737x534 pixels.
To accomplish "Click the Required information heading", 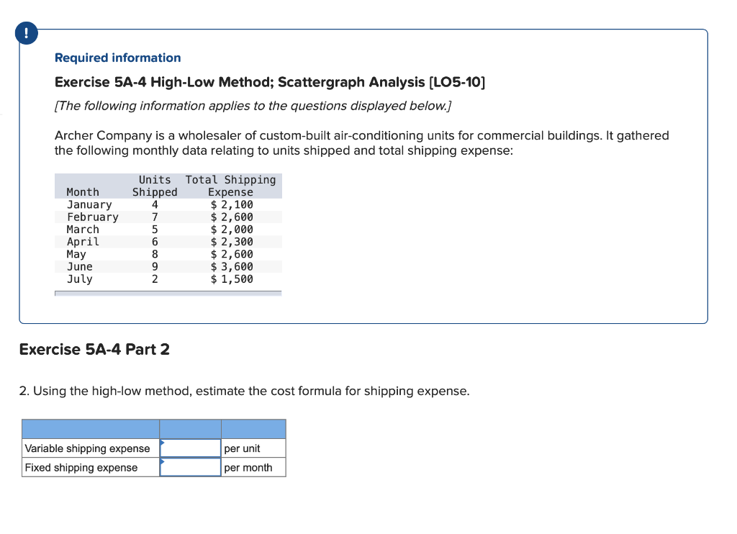I will [x=117, y=58].
